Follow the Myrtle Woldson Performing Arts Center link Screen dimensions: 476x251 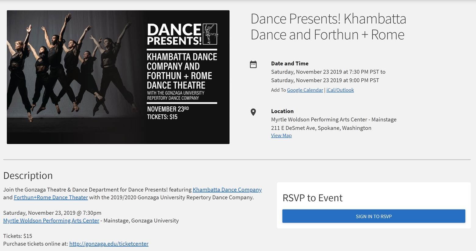(x=51, y=221)
